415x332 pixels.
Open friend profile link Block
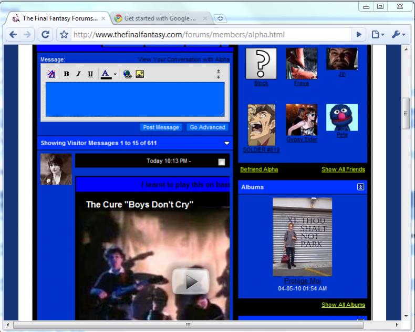point(261,83)
